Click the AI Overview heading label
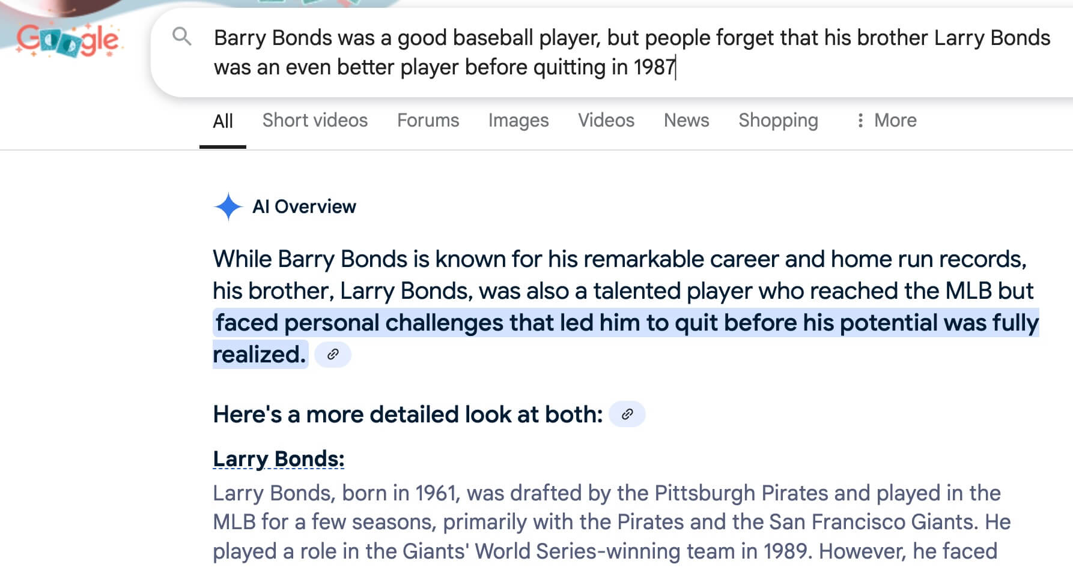Screen dimensions: 1073x570 (x=304, y=207)
